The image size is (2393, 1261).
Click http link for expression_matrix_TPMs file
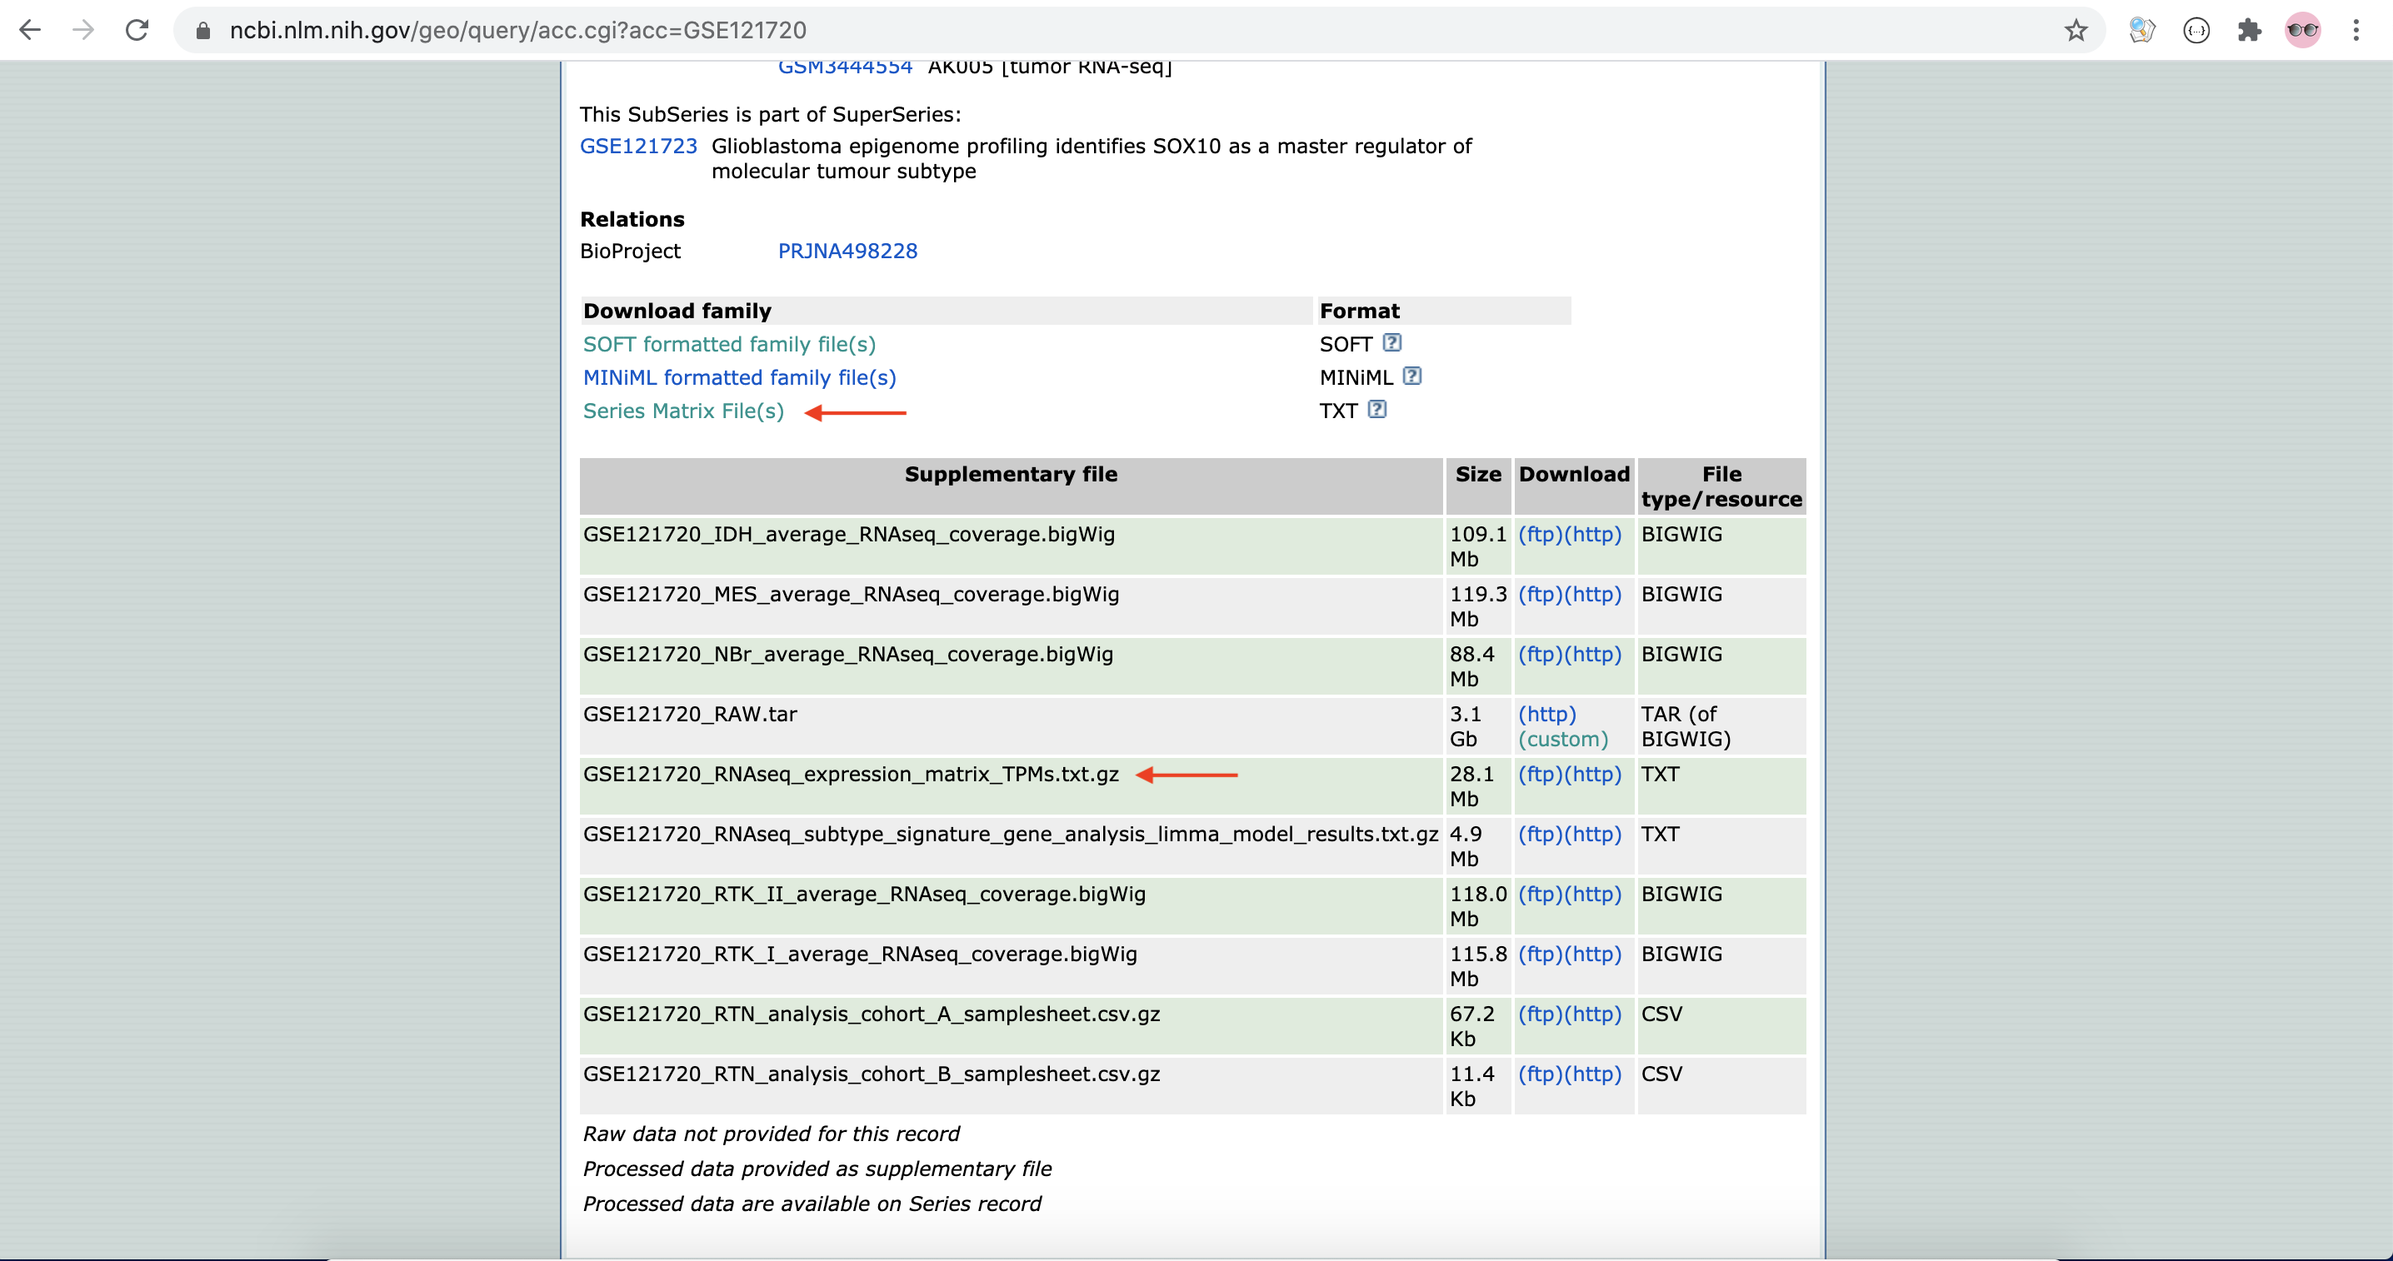point(1592,775)
